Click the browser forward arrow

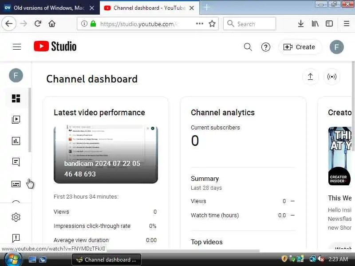(24, 23)
